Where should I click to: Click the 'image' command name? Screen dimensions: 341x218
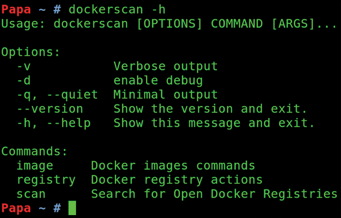coord(35,166)
